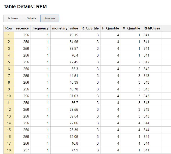Click the monetary_value column header

[x=65, y=28]
